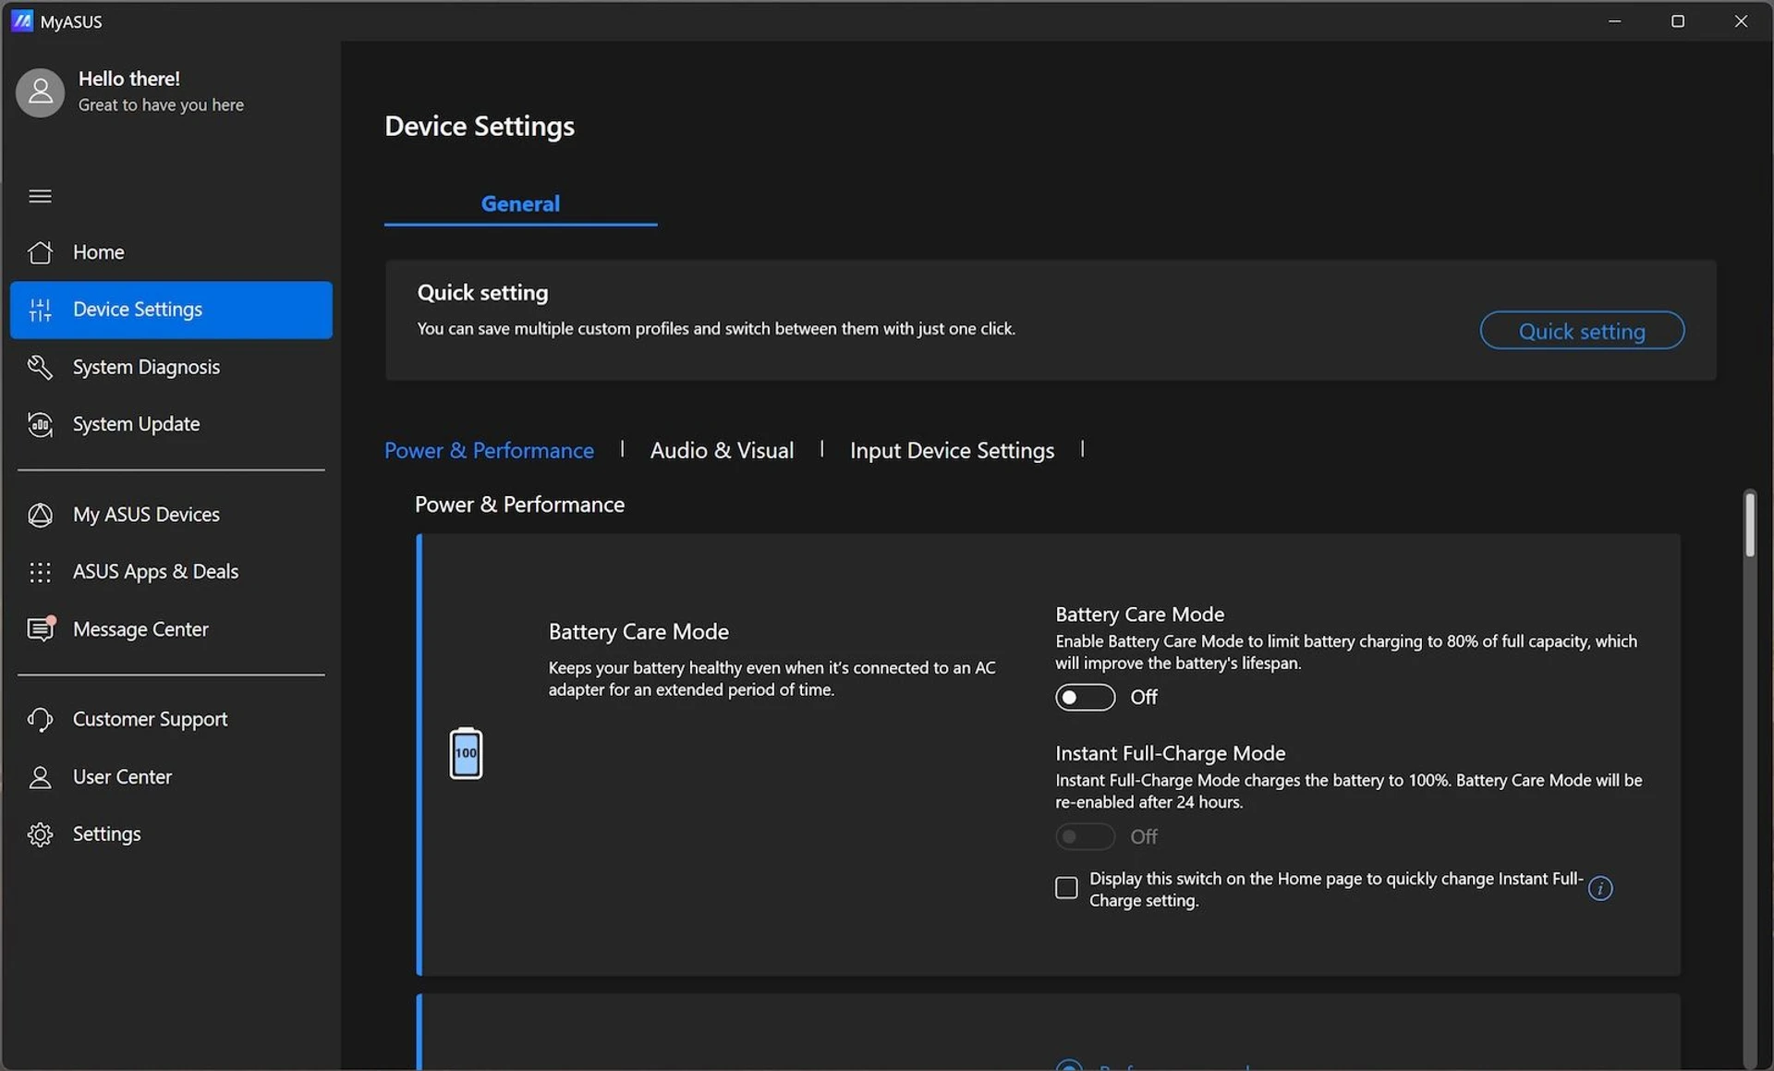1774x1071 pixels.
Task: Open Message Center
Action: coord(171,629)
